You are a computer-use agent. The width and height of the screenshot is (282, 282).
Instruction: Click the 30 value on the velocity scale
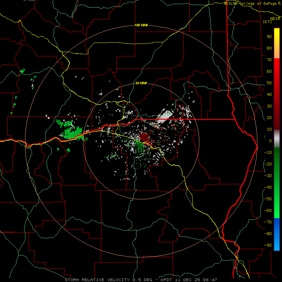click(269, 106)
